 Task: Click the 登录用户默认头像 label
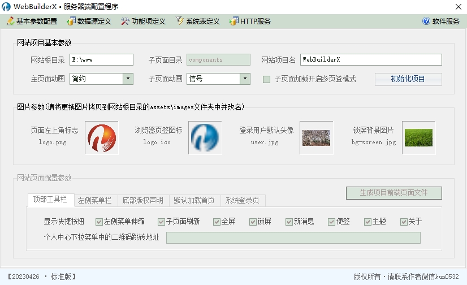(266, 130)
